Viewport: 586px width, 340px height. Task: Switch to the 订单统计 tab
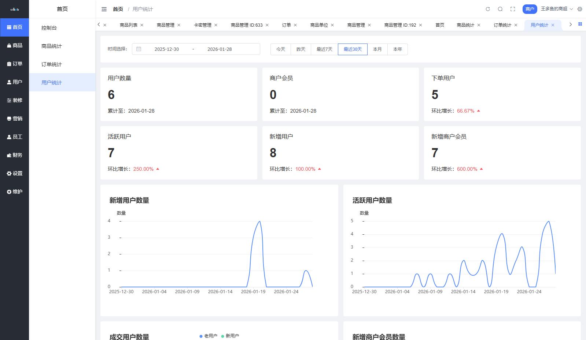tap(502, 25)
